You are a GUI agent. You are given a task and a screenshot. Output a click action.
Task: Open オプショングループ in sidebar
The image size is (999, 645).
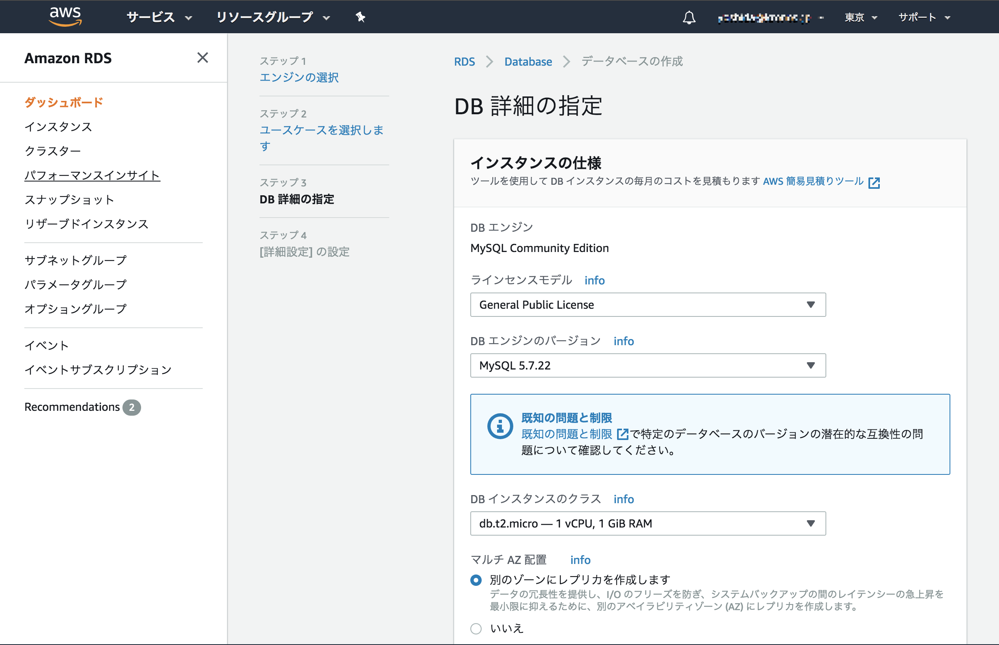tap(75, 309)
